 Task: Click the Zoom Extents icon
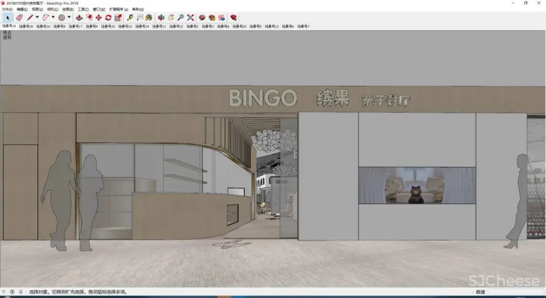coord(190,17)
